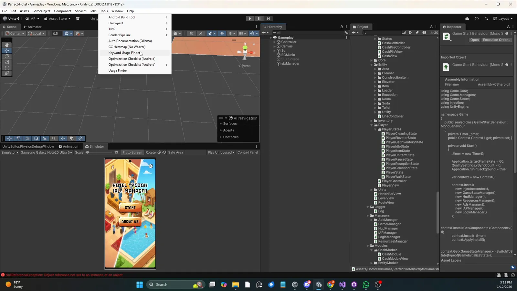The image size is (517, 291).
Task: Open Windows taskbar Search box
Action: click(175, 285)
